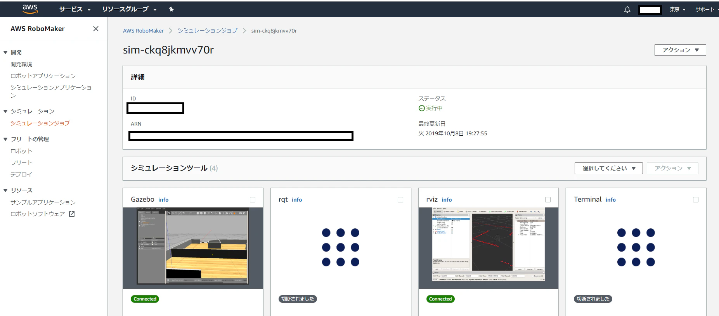Go to フリート in the sidebar

pyautogui.click(x=21, y=163)
